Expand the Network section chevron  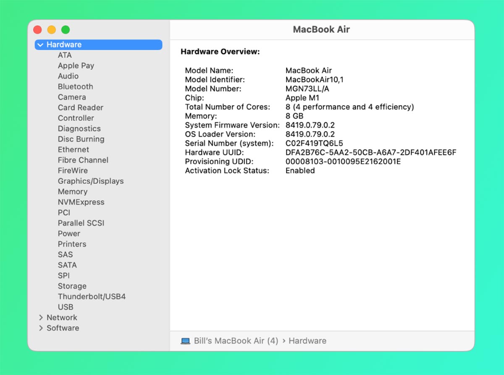pyautogui.click(x=41, y=318)
